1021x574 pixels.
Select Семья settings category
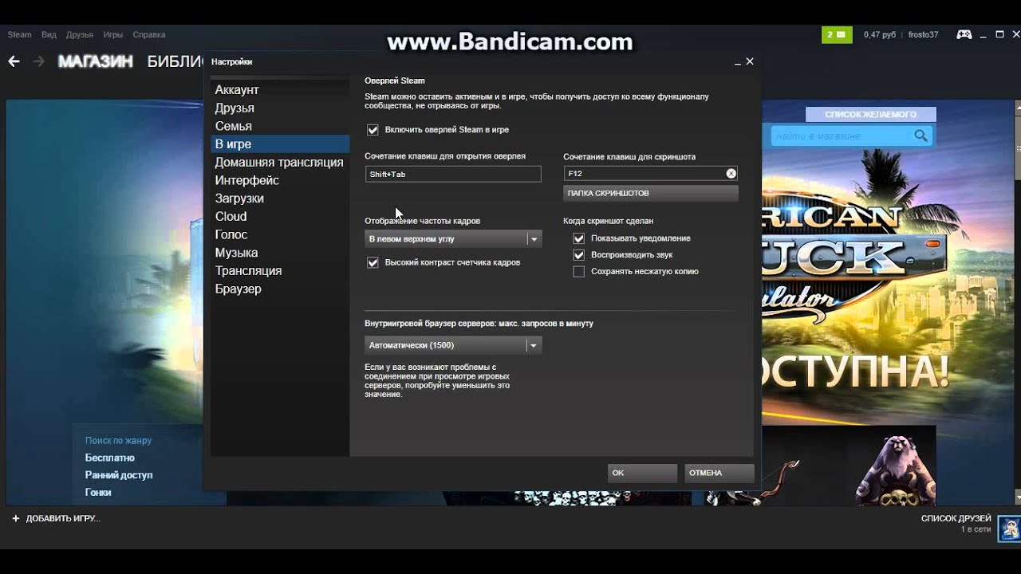tap(279, 126)
